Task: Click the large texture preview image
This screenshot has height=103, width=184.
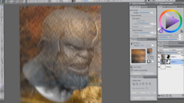Action: (x=138, y=56)
